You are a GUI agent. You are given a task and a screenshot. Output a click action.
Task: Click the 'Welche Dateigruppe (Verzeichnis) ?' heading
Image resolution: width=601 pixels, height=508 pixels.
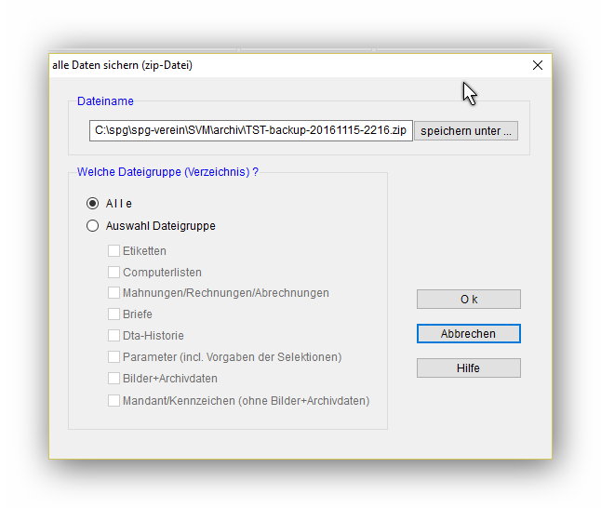point(167,172)
